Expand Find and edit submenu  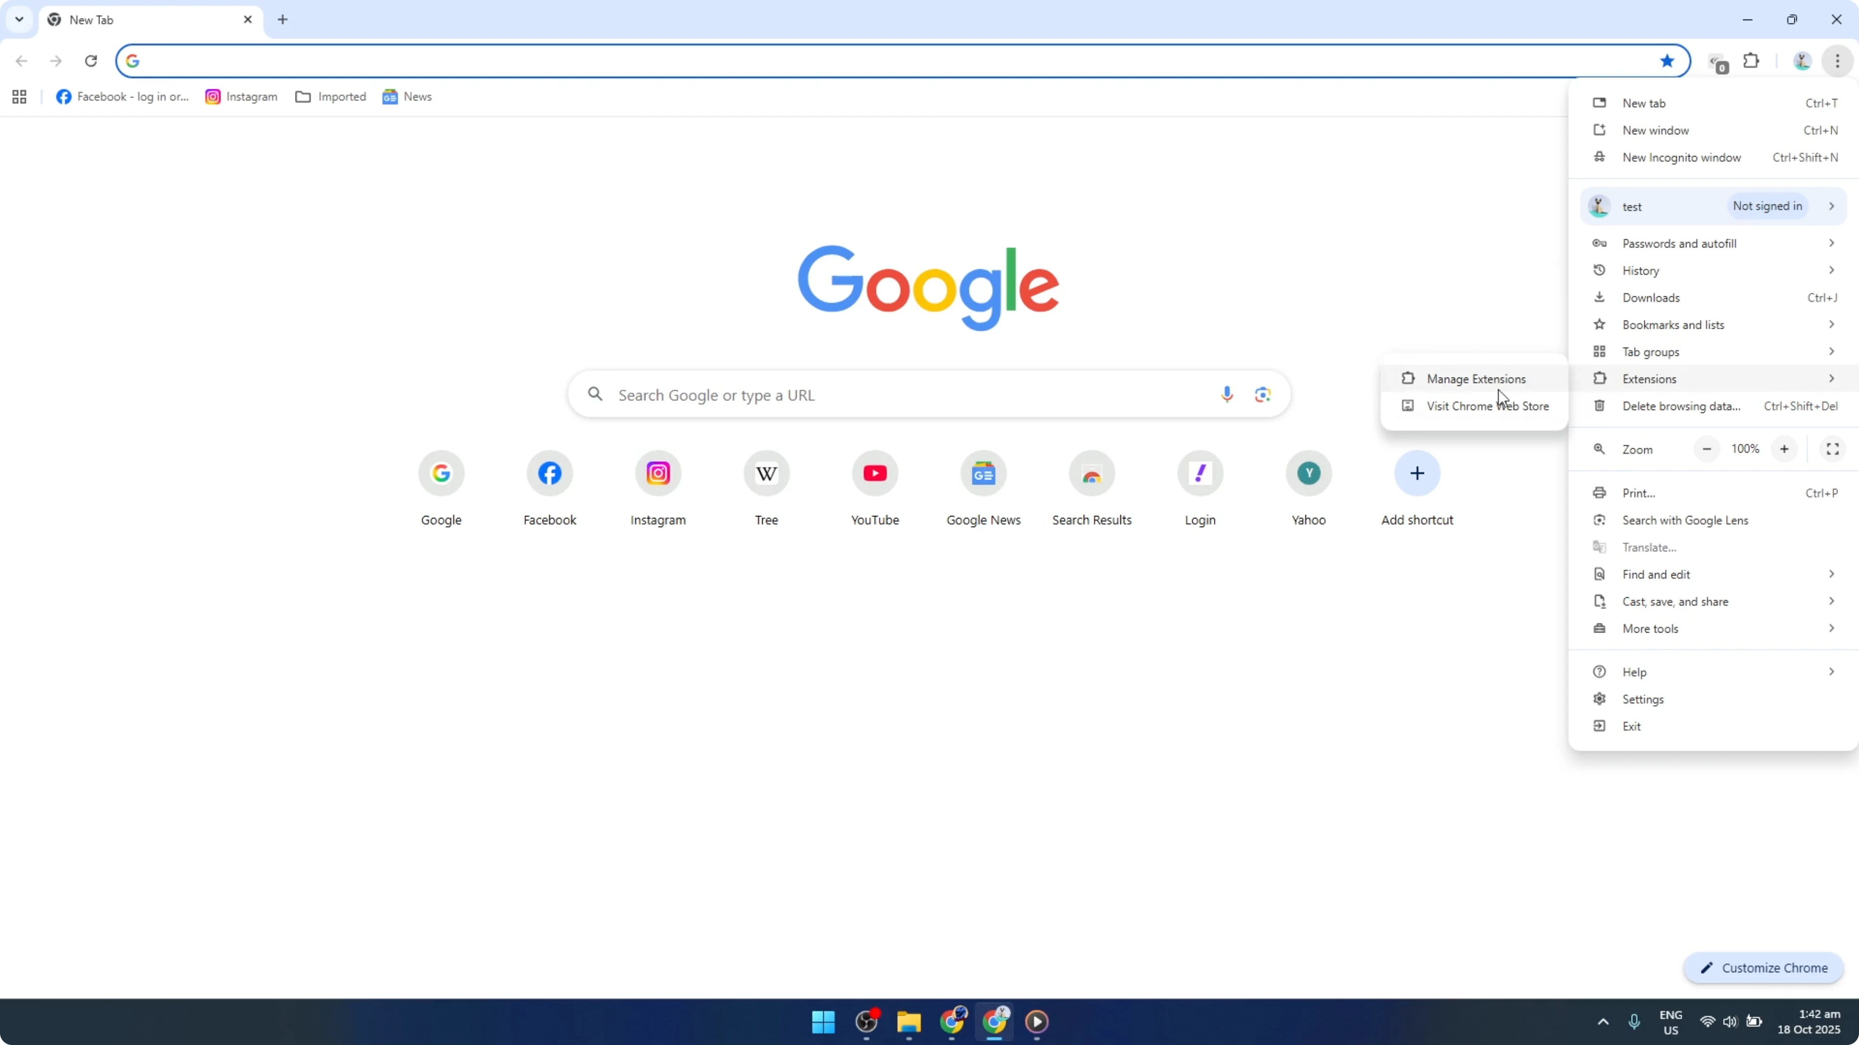[1714, 574]
